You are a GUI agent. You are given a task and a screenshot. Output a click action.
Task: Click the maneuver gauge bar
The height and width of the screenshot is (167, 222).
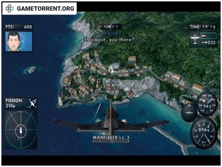(x=111, y=141)
